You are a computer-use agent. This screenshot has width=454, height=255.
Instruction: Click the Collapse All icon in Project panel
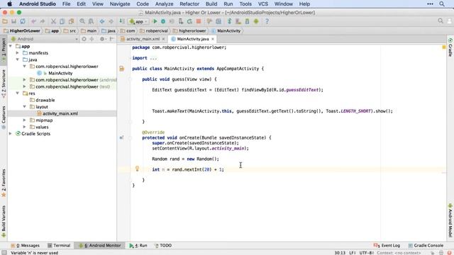tap(92, 39)
